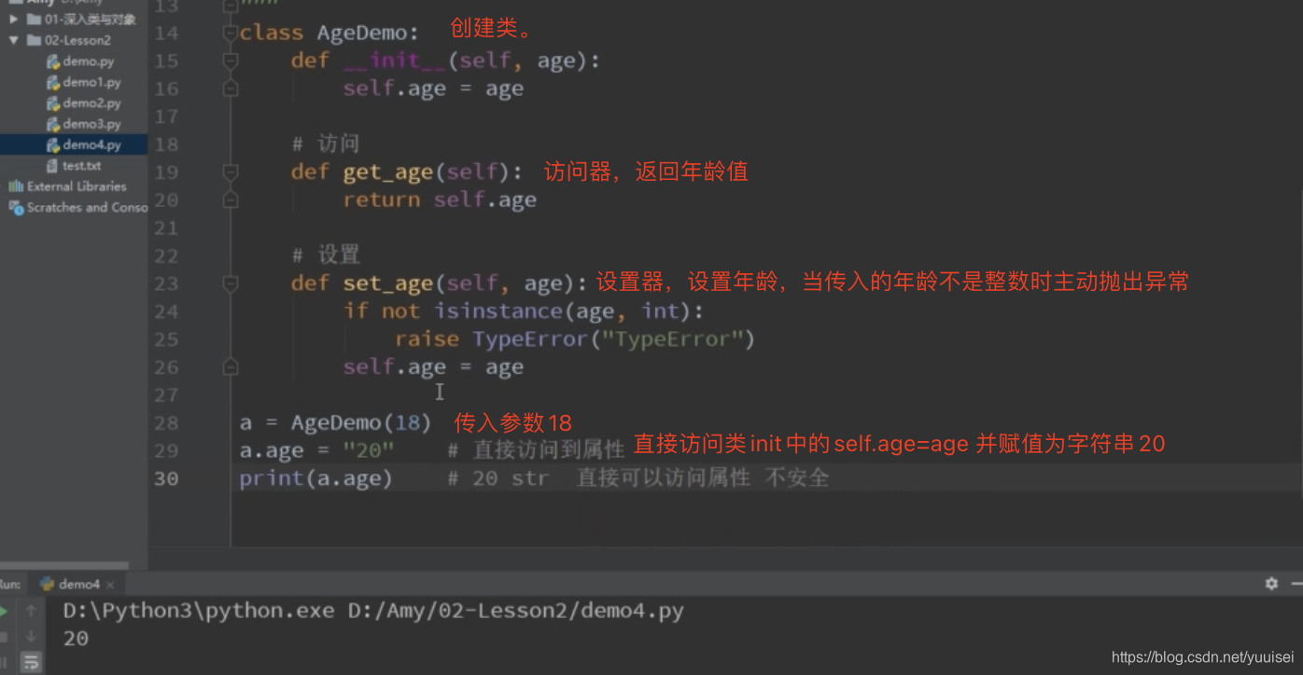Collapse __init__ fold marker at line 15
The width and height of the screenshot is (1303, 675).
coord(231,62)
